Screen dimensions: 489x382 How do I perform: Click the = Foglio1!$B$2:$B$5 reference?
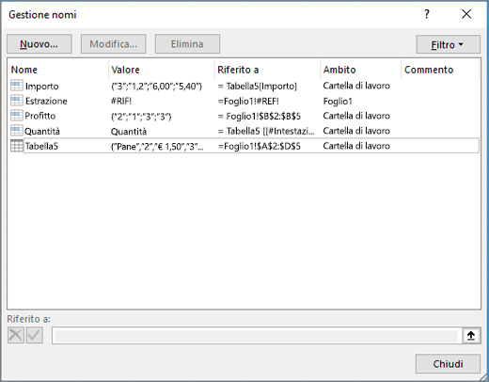(260, 117)
